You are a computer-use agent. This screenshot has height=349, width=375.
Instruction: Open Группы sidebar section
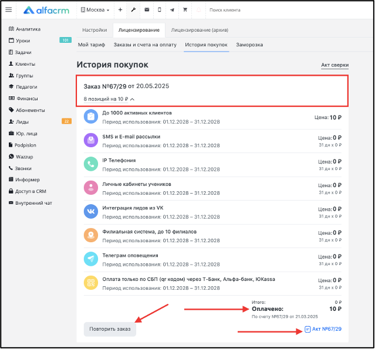click(x=21, y=76)
